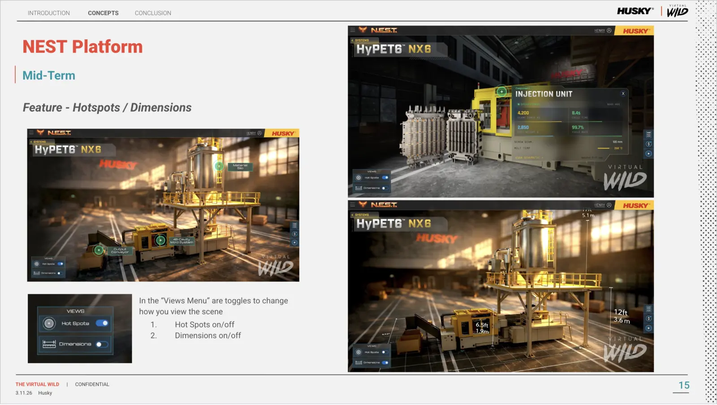Click the list icon in the Injection Unit screenshot

coord(648,134)
